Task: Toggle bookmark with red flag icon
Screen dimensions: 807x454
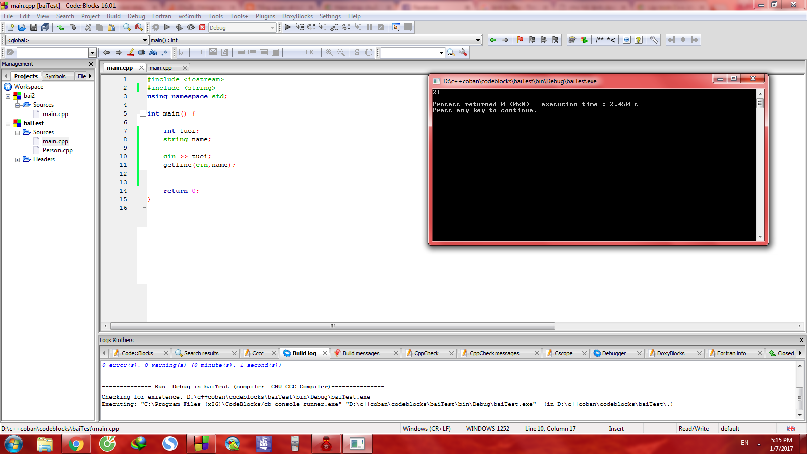Action: coord(520,40)
